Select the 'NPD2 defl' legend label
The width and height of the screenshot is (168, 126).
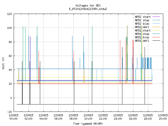point(142,27)
